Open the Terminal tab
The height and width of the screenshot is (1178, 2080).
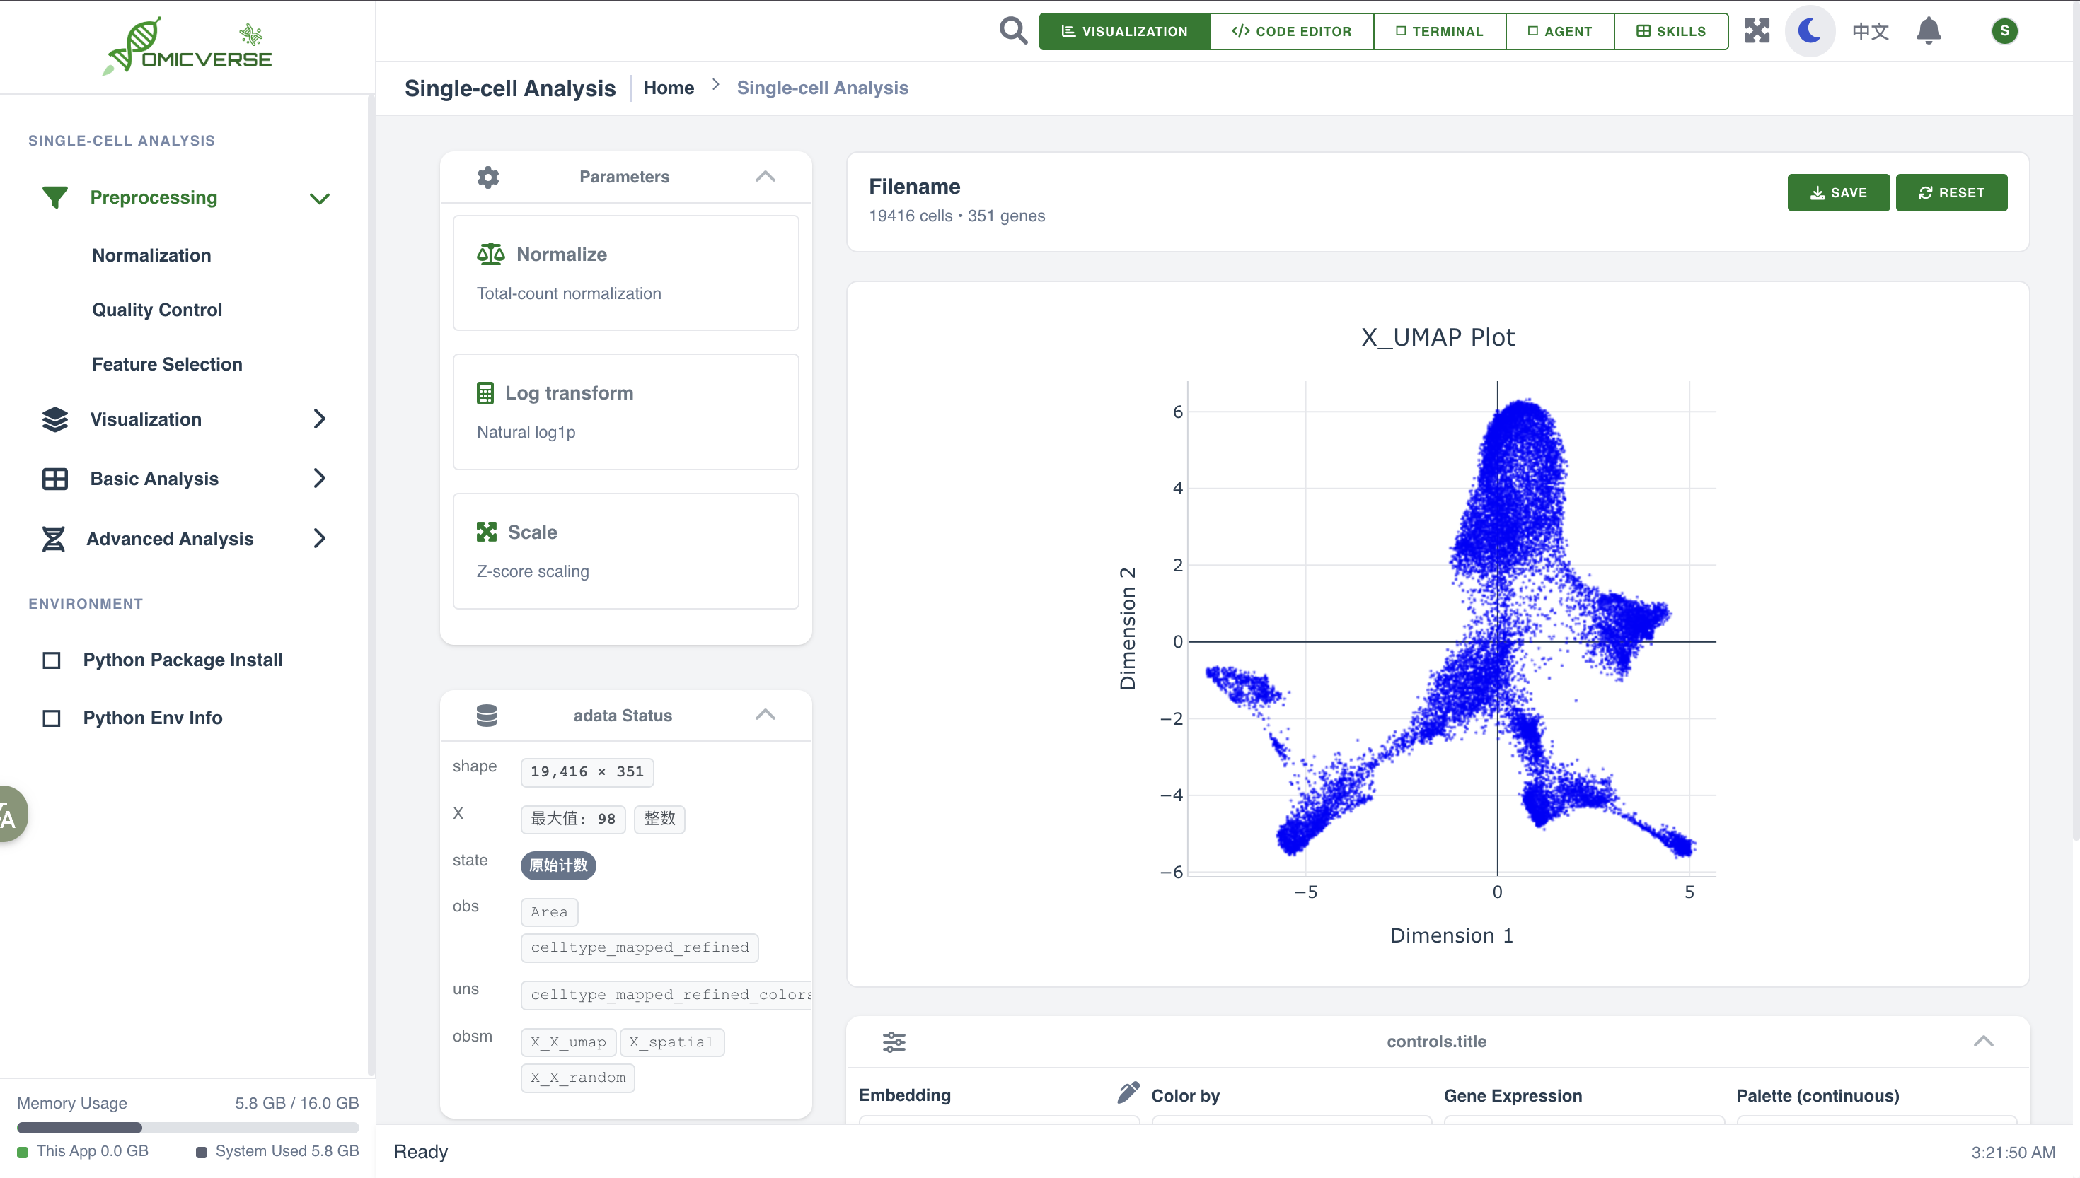[x=1439, y=30]
